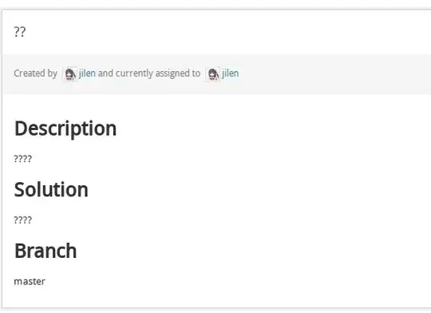This screenshot has width=431, height=313.
Task: Click the Description heading
Action: 65,129
